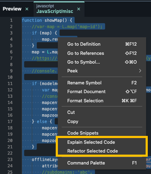Close the Preview tab
The width and height of the screenshot is (151, 174).
tap(27, 9)
